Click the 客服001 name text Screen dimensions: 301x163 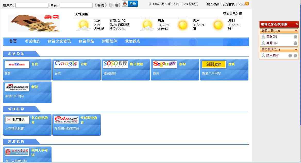pyautogui.click(x=272, y=37)
